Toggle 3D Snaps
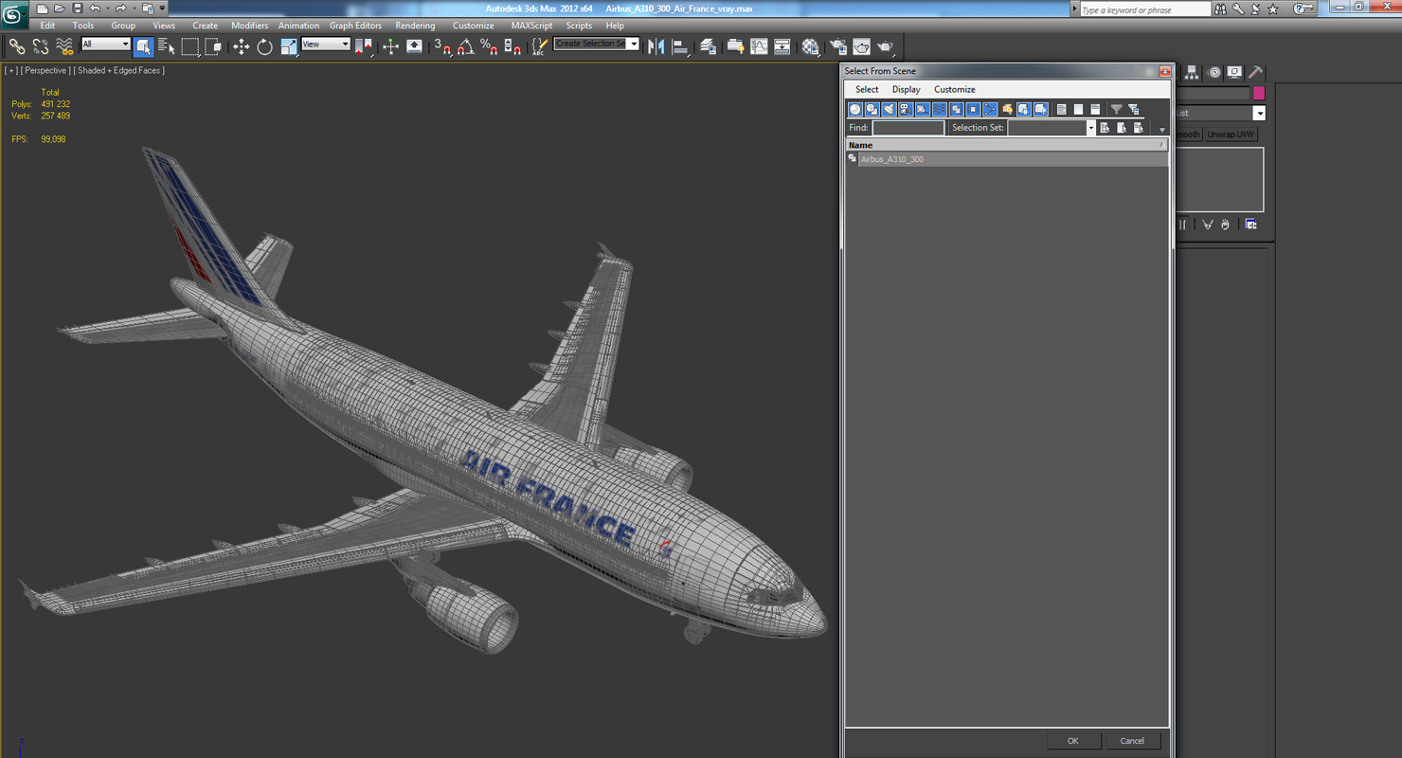Screen dimensions: 1402x758 pyautogui.click(x=442, y=46)
